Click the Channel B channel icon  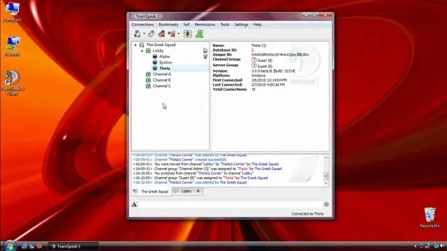click(148, 80)
